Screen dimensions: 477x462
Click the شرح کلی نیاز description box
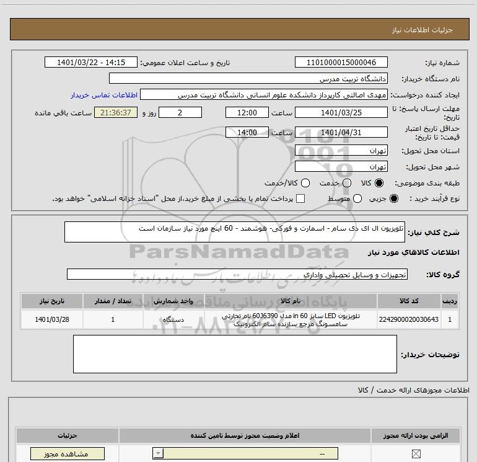[x=235, y=232]
